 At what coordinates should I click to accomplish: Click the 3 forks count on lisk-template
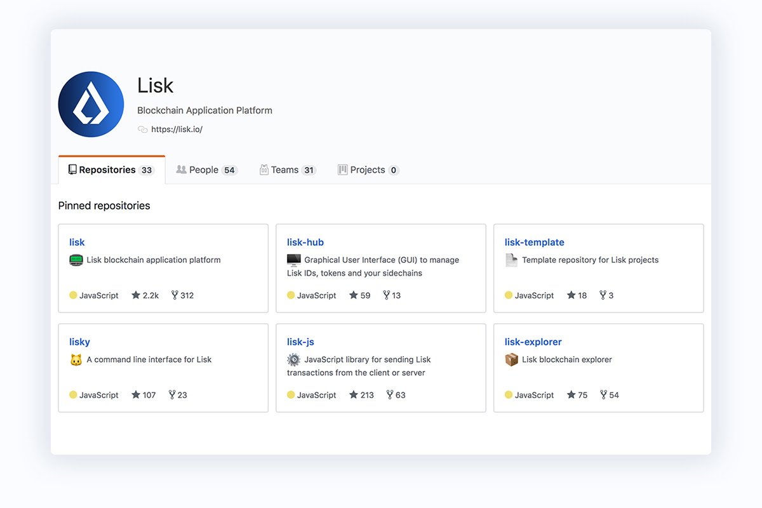(x=611, y=295)
